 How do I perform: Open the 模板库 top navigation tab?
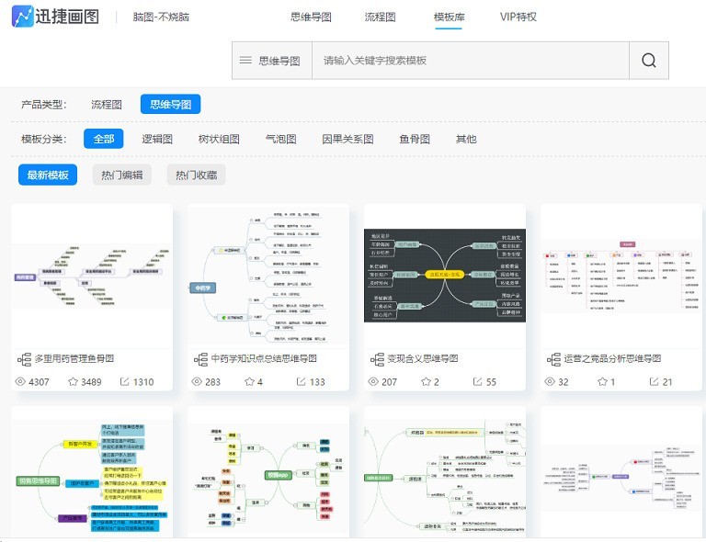click(449, 17)
